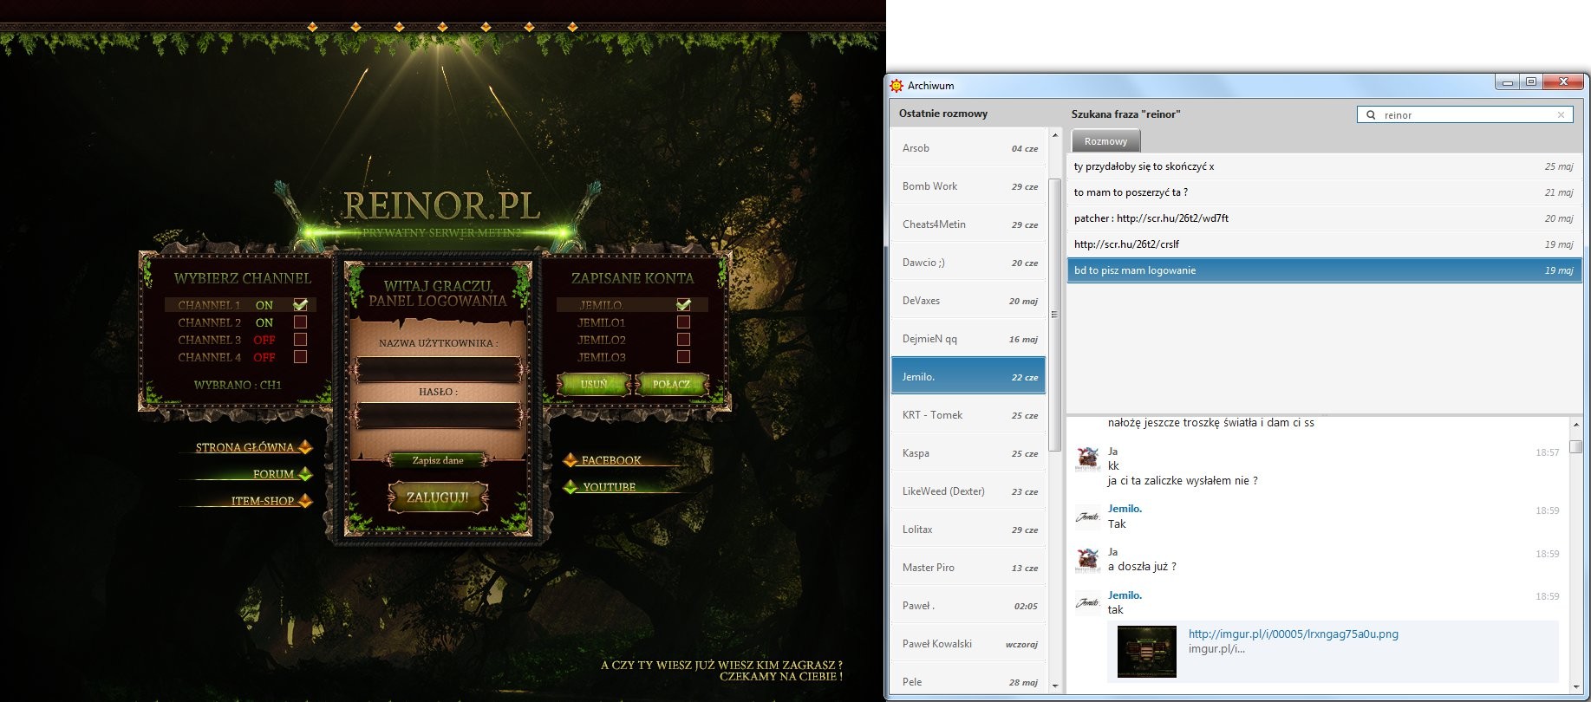Open the DejmieN qq conversation

tap(968, 339)
